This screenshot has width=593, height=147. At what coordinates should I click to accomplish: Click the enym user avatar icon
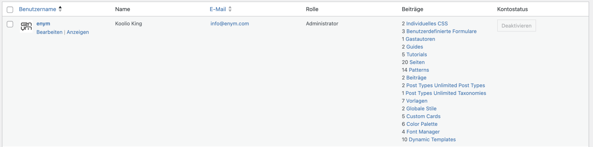point(26,27)
